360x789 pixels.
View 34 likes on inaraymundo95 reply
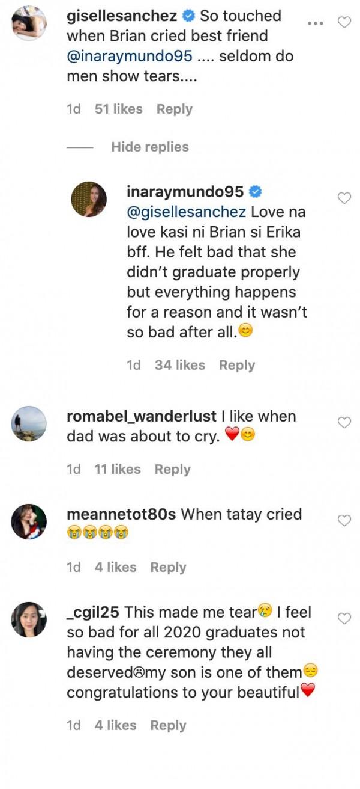pyautogui.click(x=179, y=365)
